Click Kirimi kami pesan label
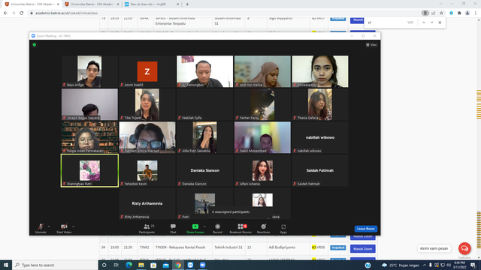This screenshot has height=270, width=481. (434, 248)
